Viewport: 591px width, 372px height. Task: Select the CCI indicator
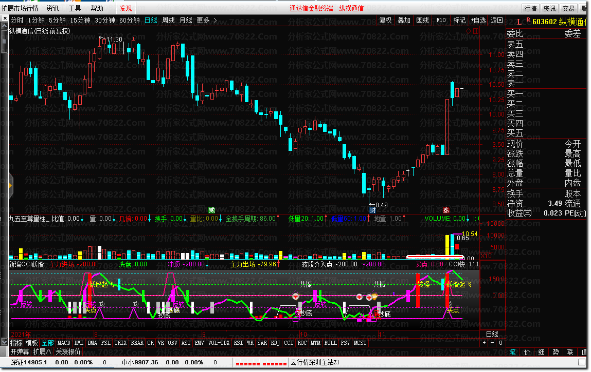(x=289, y=343)
